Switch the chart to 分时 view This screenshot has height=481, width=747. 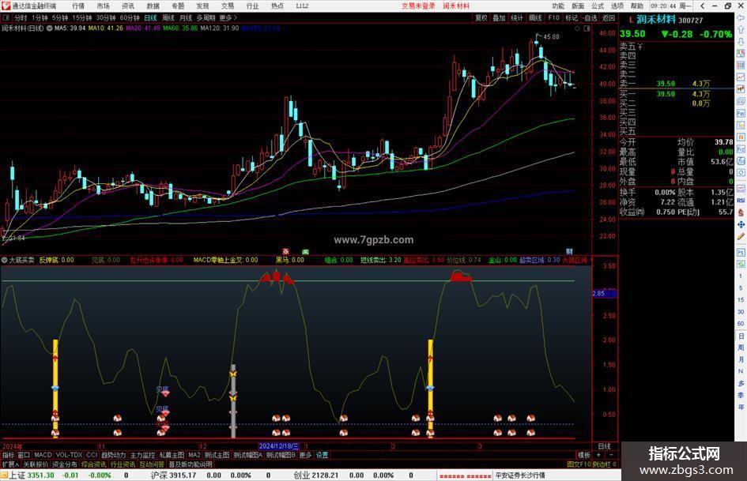point(21,18)
